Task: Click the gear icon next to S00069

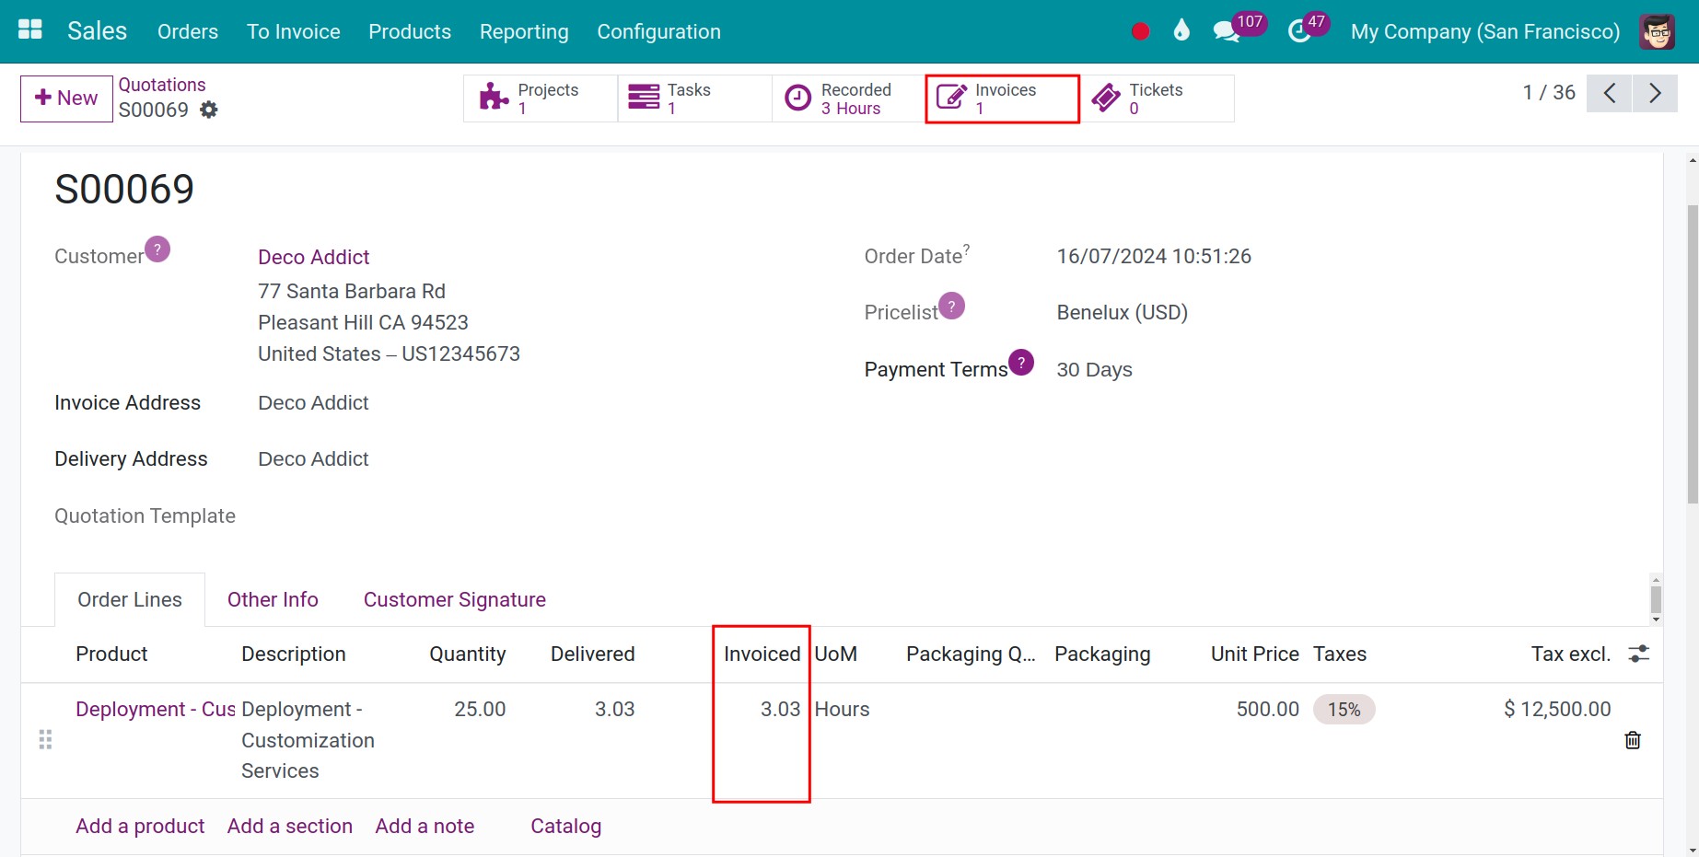Action: 209,110
